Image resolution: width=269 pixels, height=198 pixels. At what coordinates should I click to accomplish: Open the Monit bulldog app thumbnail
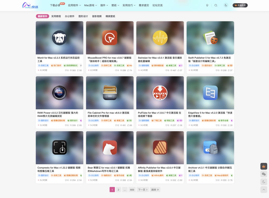click(59, 38)
